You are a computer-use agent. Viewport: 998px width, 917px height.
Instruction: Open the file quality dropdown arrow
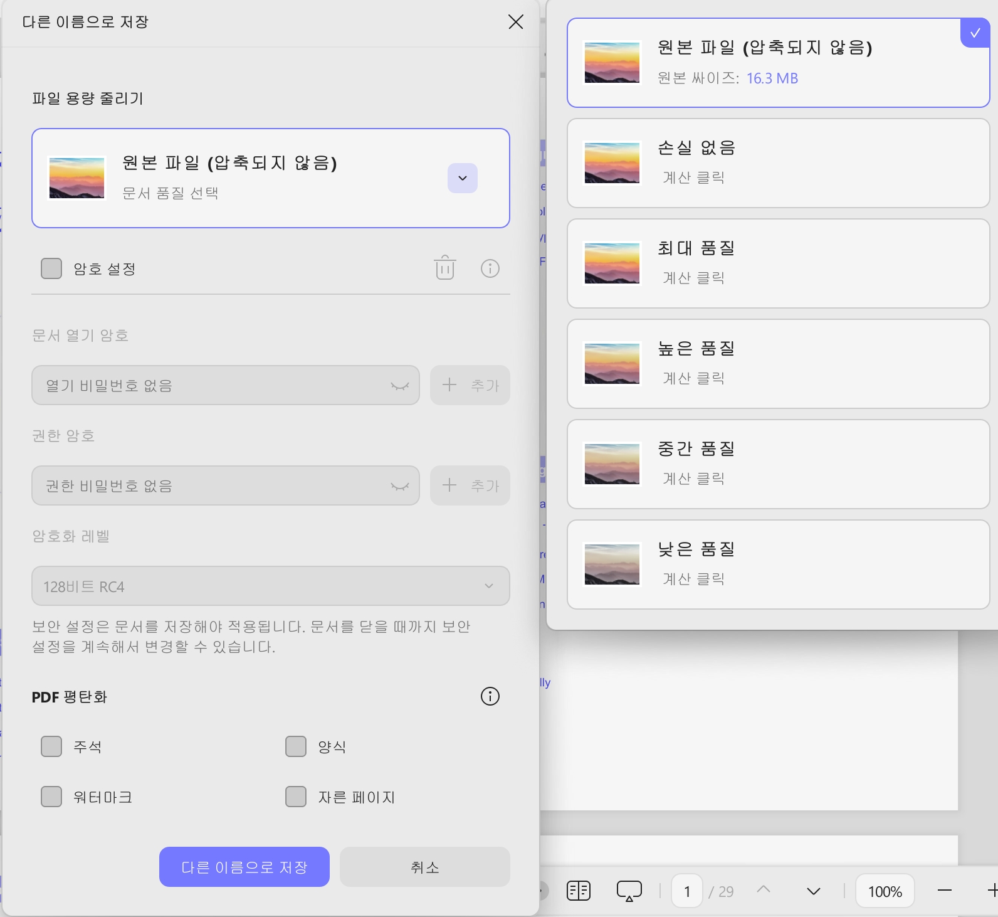[x=463, y=178]
